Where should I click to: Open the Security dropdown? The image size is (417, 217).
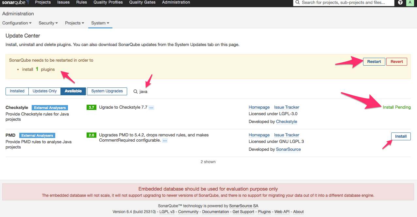48,23
